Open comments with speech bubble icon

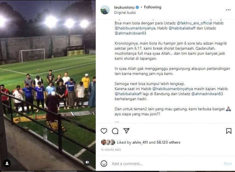115,131
